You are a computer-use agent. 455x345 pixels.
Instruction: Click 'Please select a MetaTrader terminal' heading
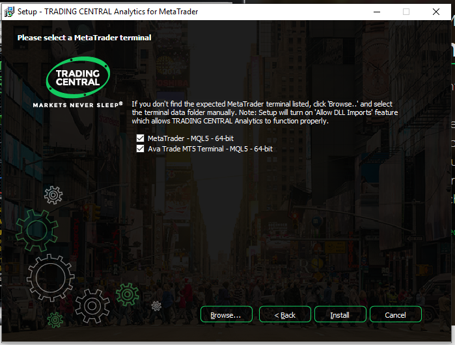(x=84, y=38)
